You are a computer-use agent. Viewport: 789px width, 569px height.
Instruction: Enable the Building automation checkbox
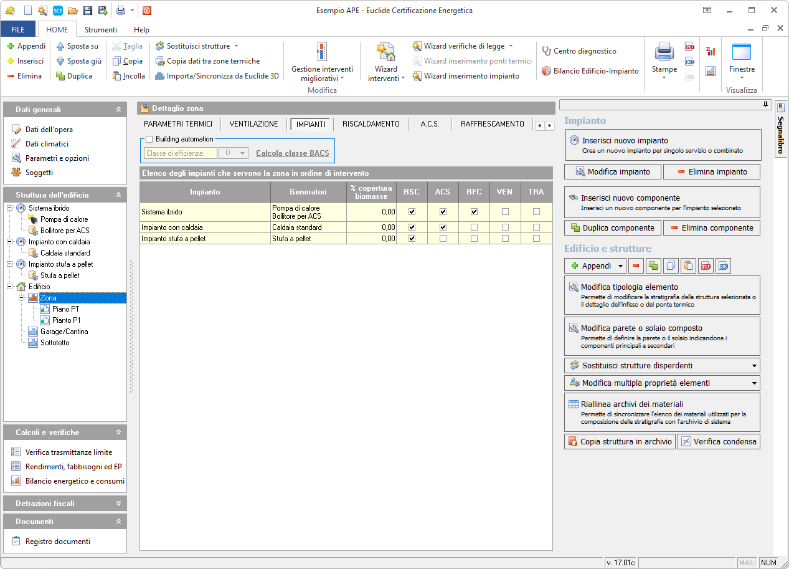coord(149,139)
